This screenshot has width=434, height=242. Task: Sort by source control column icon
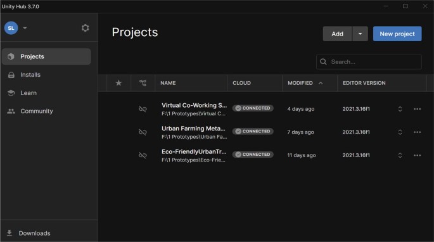pos(143,83)
